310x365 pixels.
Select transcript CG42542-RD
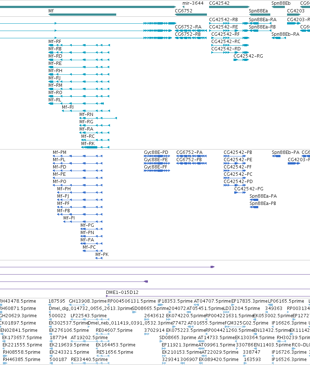pyautogui.click(x=226, y=49)
